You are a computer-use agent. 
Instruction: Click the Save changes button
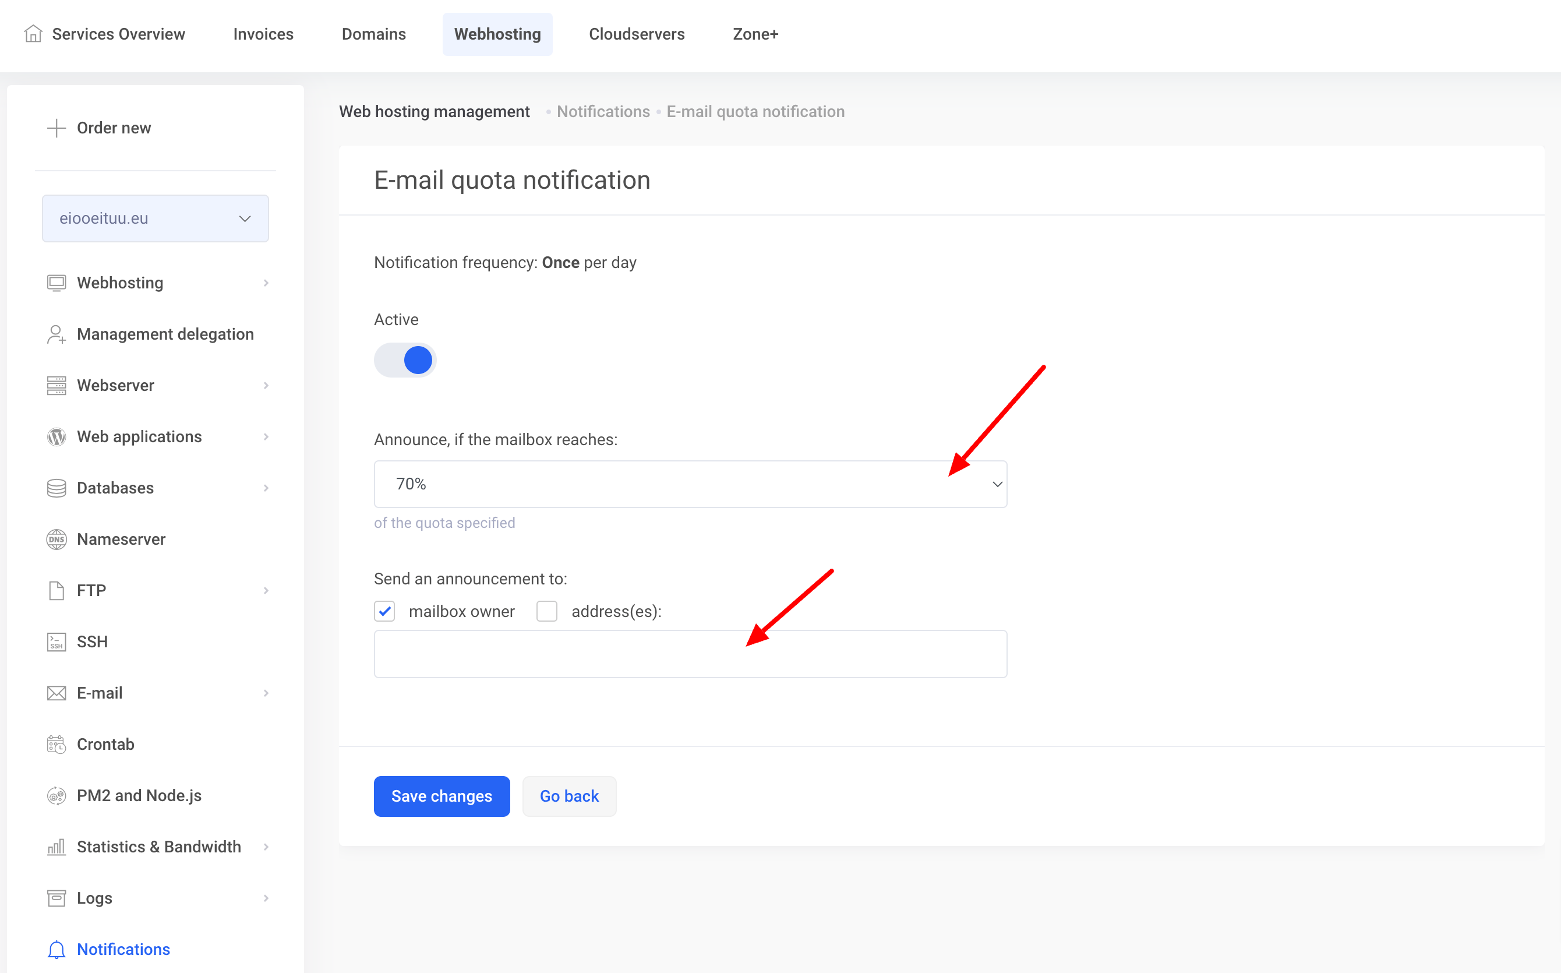(x=442, y=796)
